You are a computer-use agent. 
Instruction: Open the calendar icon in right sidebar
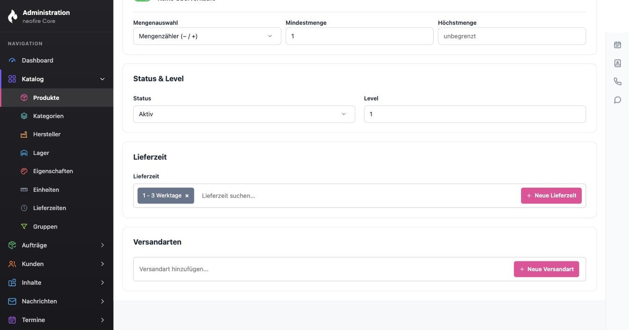click(618, 45)
